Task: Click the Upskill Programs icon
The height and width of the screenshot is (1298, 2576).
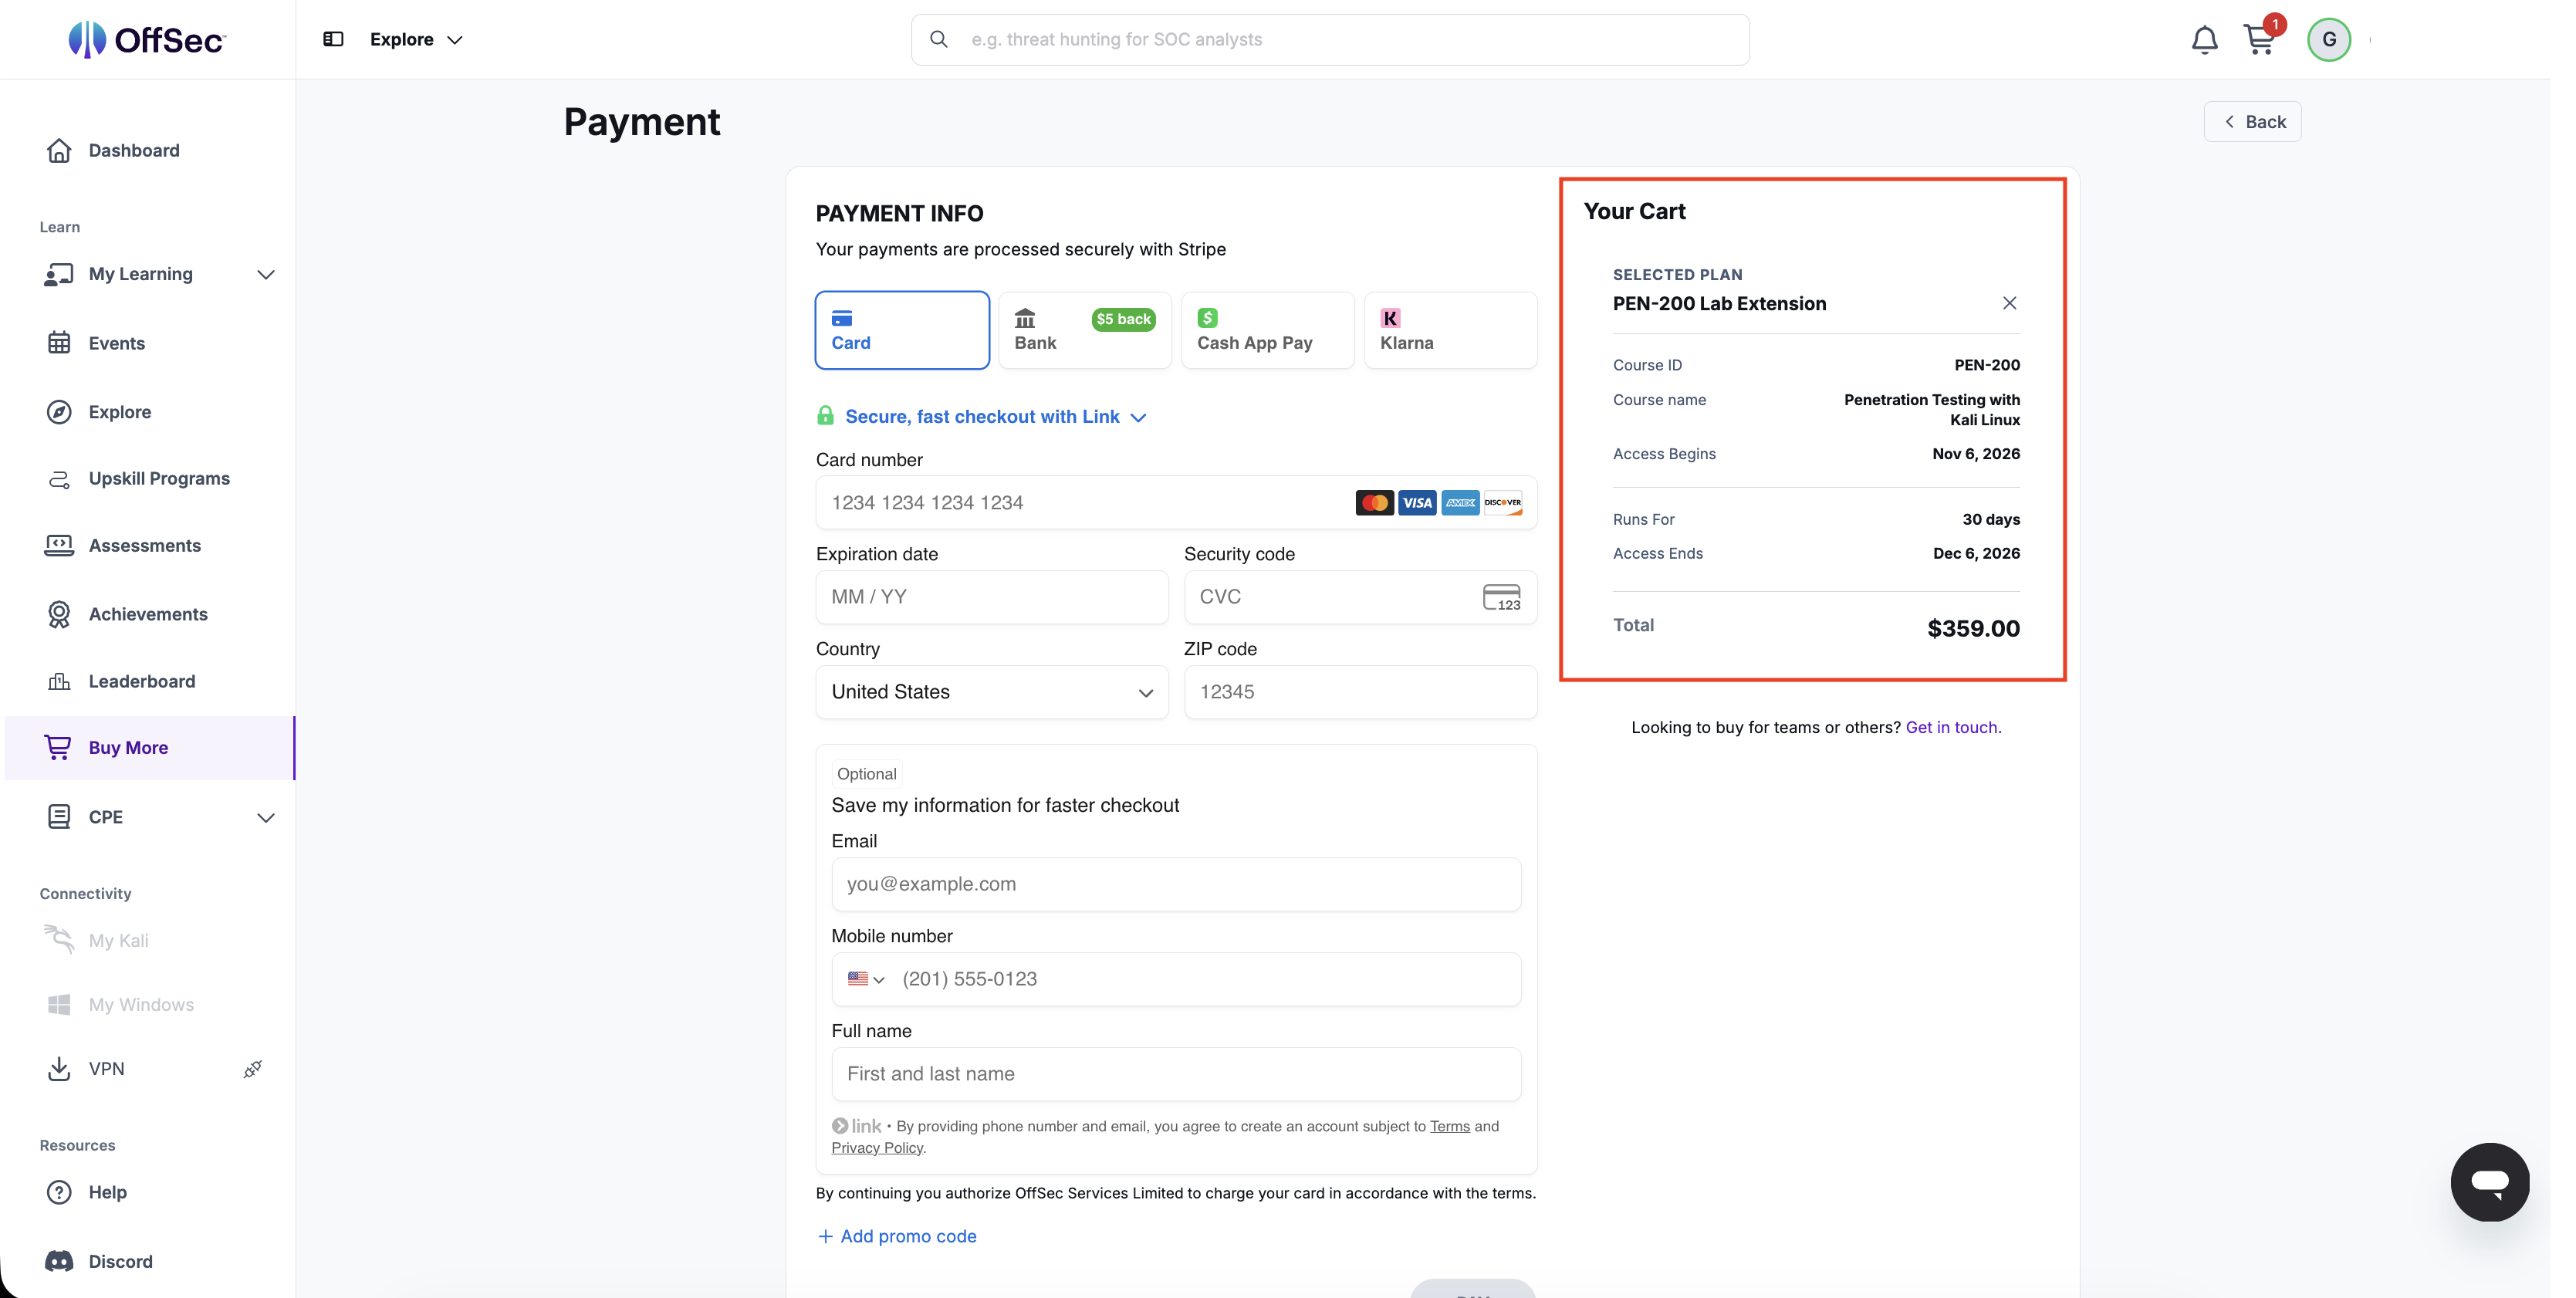Action: click(59, 479)
